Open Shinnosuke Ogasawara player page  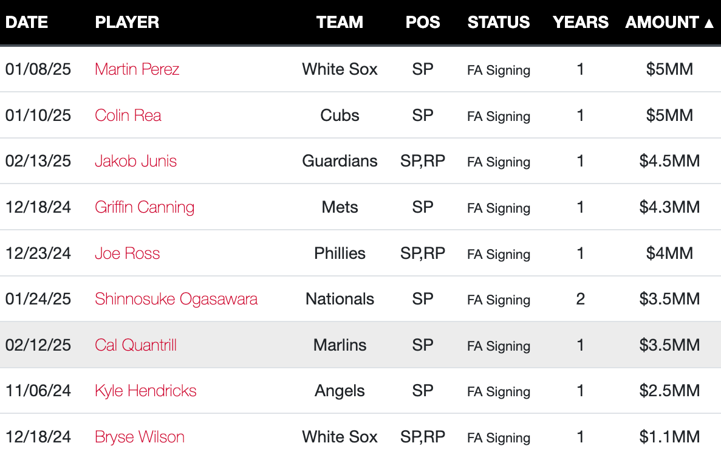tap(176, 299)
